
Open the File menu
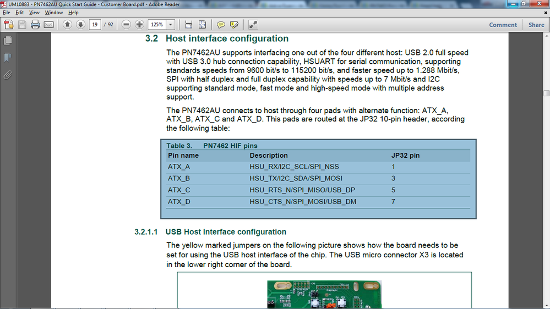click(6, 13)
